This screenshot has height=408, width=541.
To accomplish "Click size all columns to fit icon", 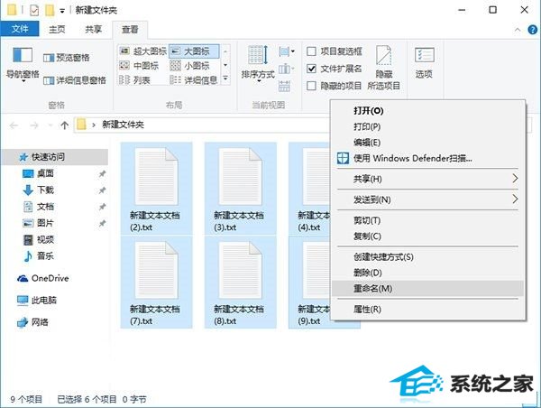I will pyautogui.click(x=284, y=86).
